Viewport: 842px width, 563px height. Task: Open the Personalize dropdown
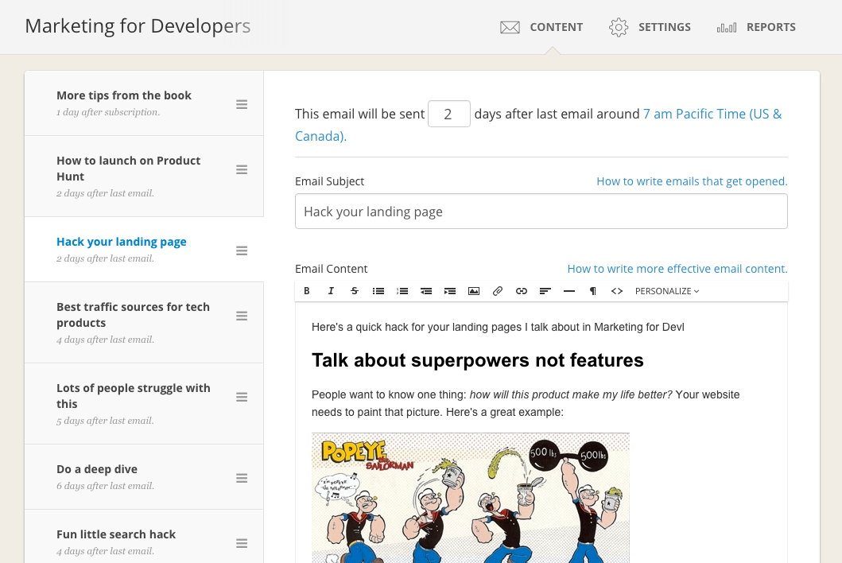667,291
